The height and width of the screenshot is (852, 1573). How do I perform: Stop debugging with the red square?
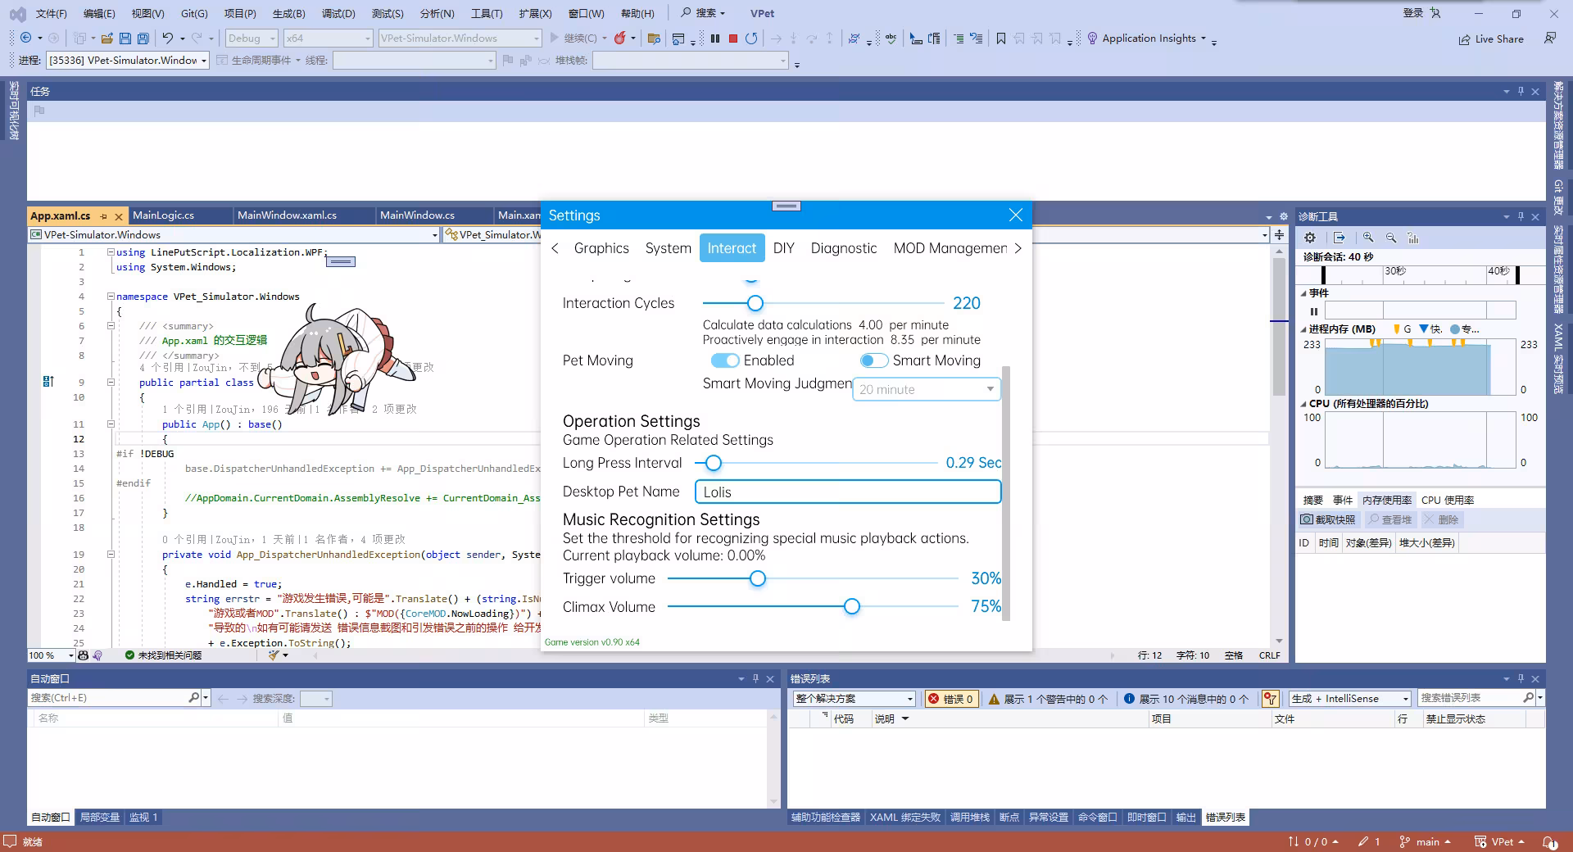(733, 38)
